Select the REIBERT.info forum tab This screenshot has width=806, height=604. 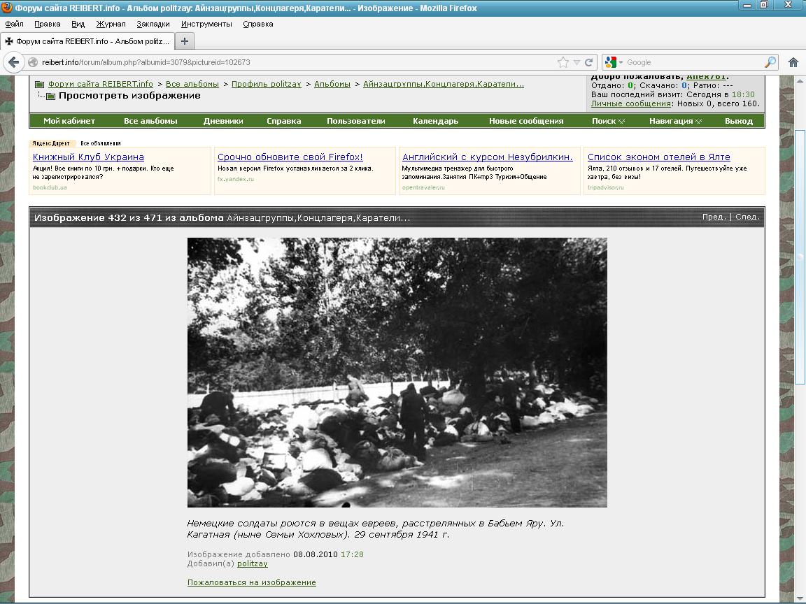(x=87, y=41)
